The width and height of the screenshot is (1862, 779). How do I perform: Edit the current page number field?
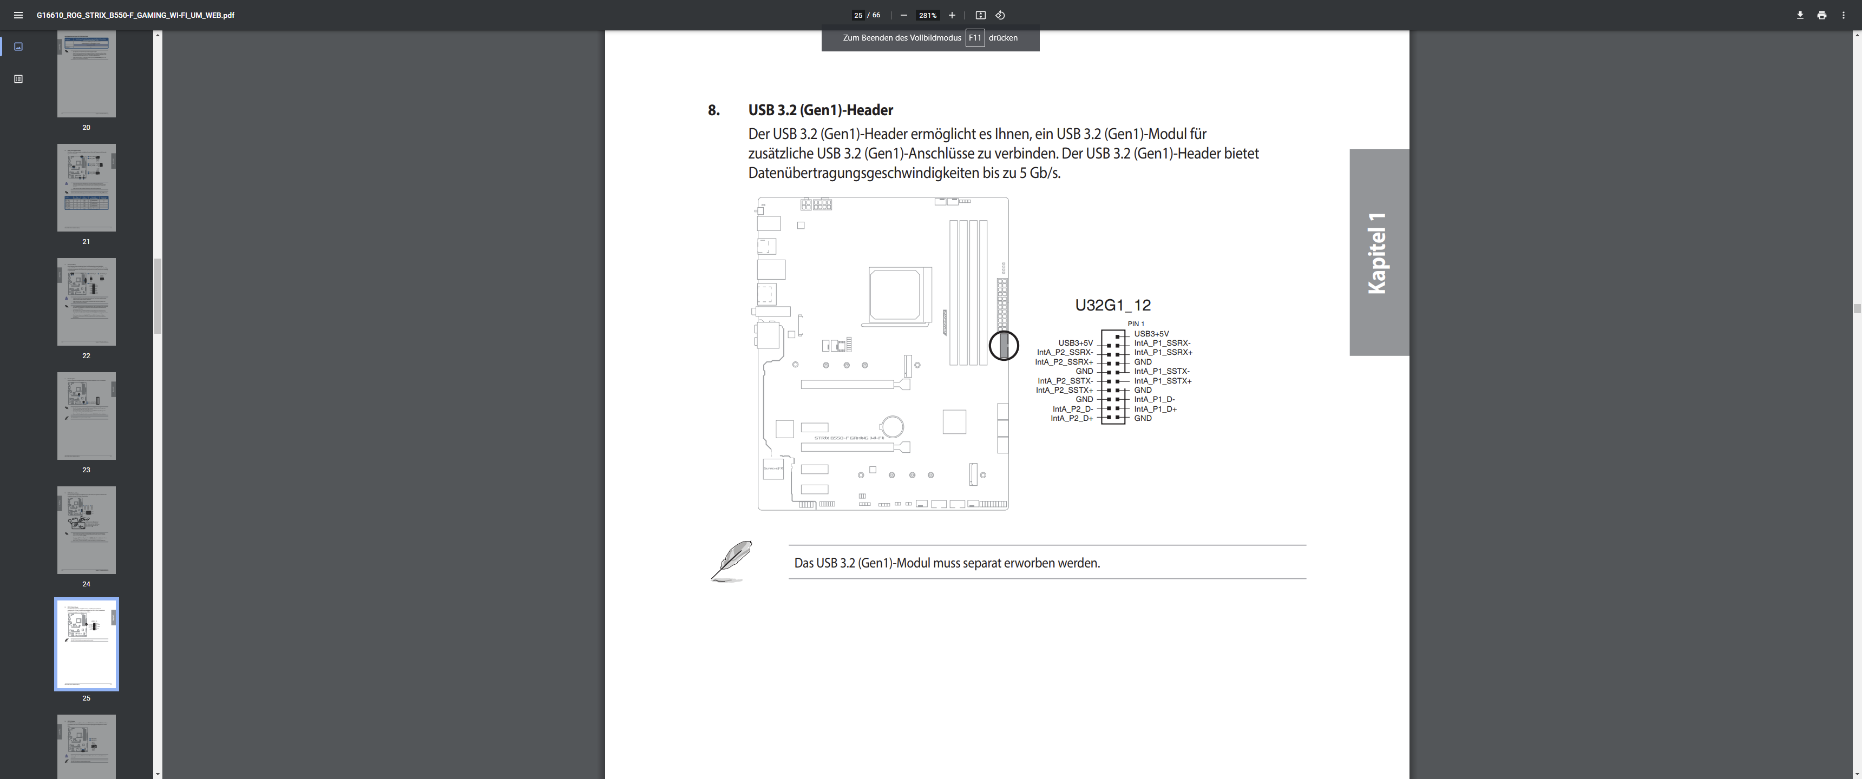pos(858,15)
